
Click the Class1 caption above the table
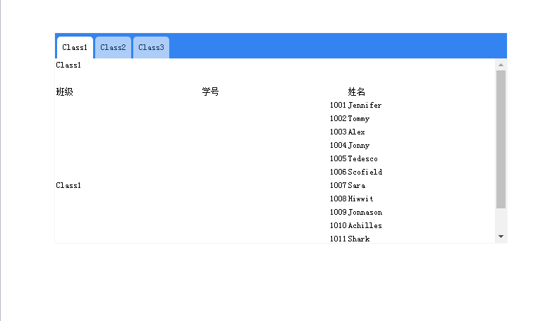tap(68, 65)
